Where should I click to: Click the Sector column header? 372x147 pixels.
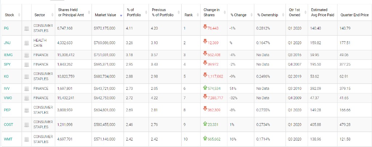pyautogui.click(x=40, y=15)
